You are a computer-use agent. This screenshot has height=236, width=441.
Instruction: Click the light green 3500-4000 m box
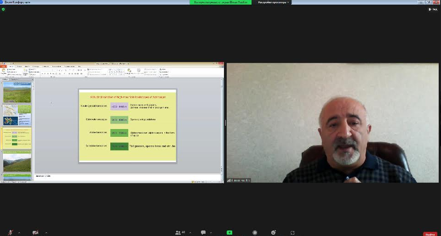[x=119, y=120]
